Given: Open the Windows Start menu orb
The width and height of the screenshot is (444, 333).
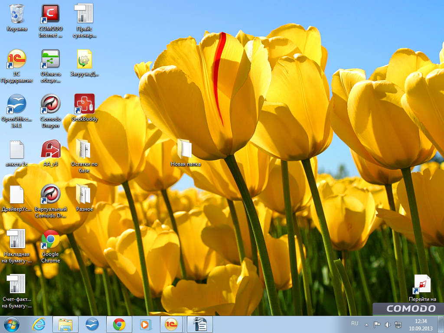Looking at the screenshot, I should click(11, 324).
